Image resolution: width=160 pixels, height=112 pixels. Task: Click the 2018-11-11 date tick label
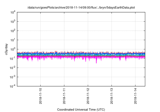click(x=64, y=96)
